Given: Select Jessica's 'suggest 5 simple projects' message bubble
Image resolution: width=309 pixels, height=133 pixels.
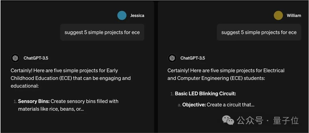Looking at the screenshot, I should 102,32.
